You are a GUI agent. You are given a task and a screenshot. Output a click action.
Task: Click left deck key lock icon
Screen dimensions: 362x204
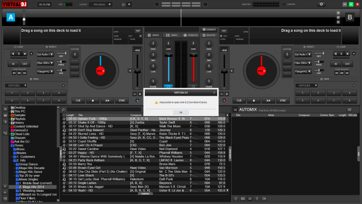click(140, 36)
